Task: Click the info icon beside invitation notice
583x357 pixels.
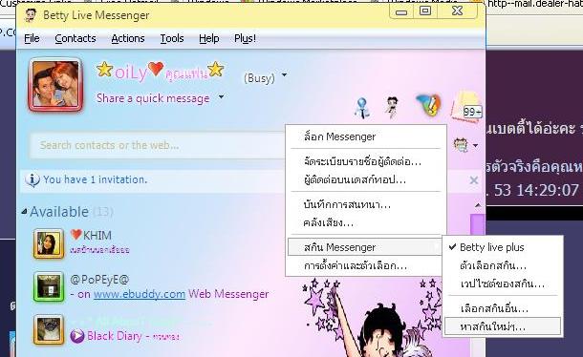Action: [32, 180]
